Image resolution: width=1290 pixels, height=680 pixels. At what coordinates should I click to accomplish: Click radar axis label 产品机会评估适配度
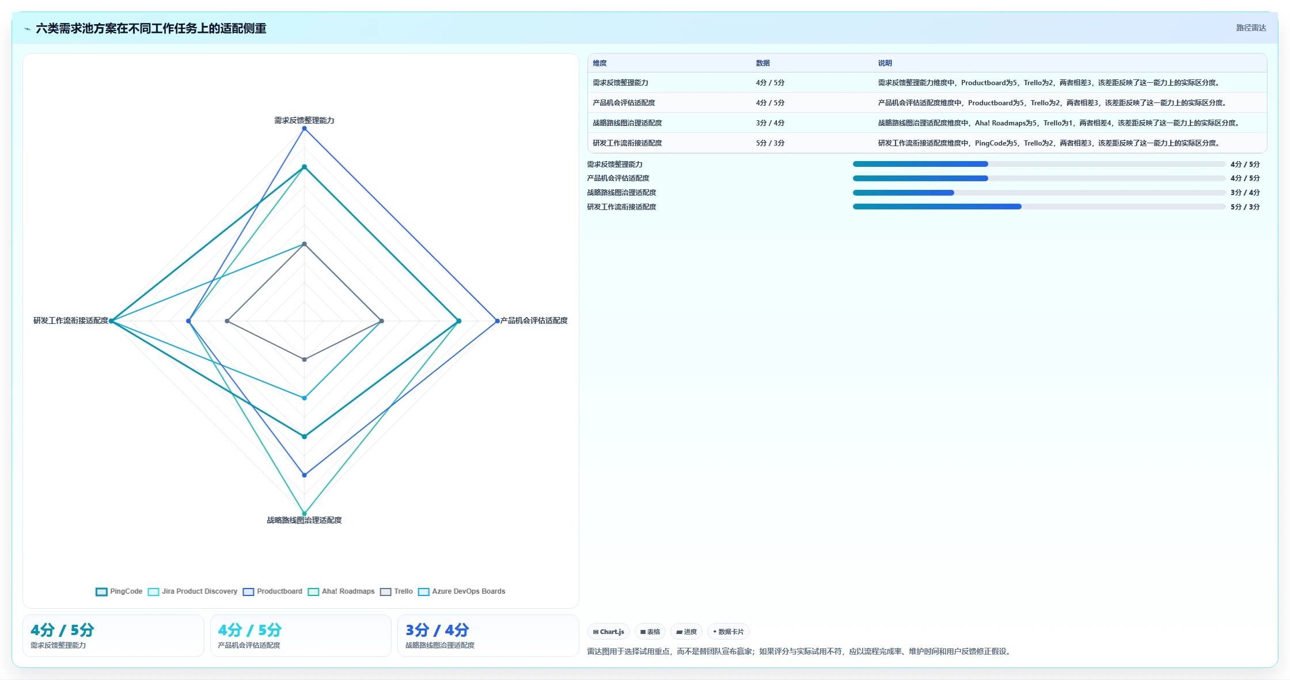click(534, 320)
